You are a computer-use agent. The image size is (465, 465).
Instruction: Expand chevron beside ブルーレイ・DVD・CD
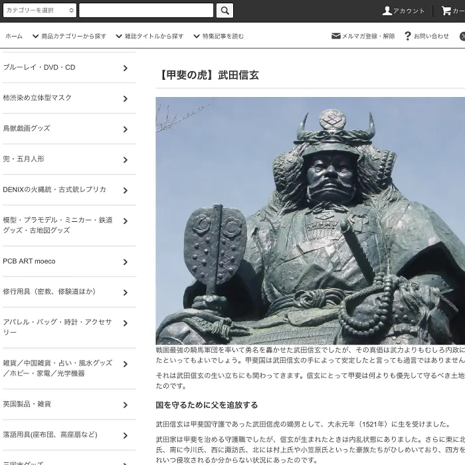click(126, 68)
